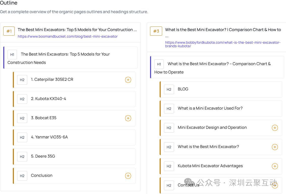Click the "Get a complete overview" description text

click(74, 12)
